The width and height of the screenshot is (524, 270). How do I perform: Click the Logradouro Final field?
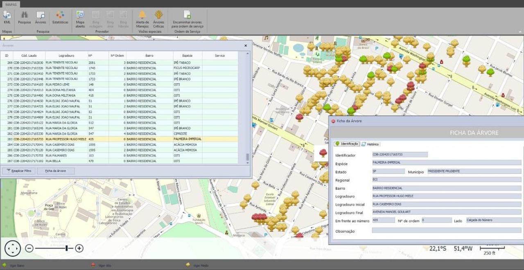coord(447,212)
